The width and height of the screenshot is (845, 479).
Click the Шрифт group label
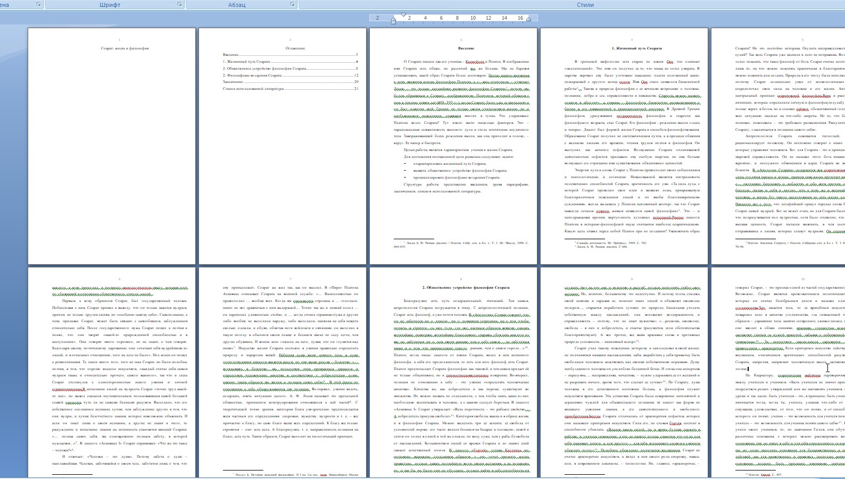110,5
